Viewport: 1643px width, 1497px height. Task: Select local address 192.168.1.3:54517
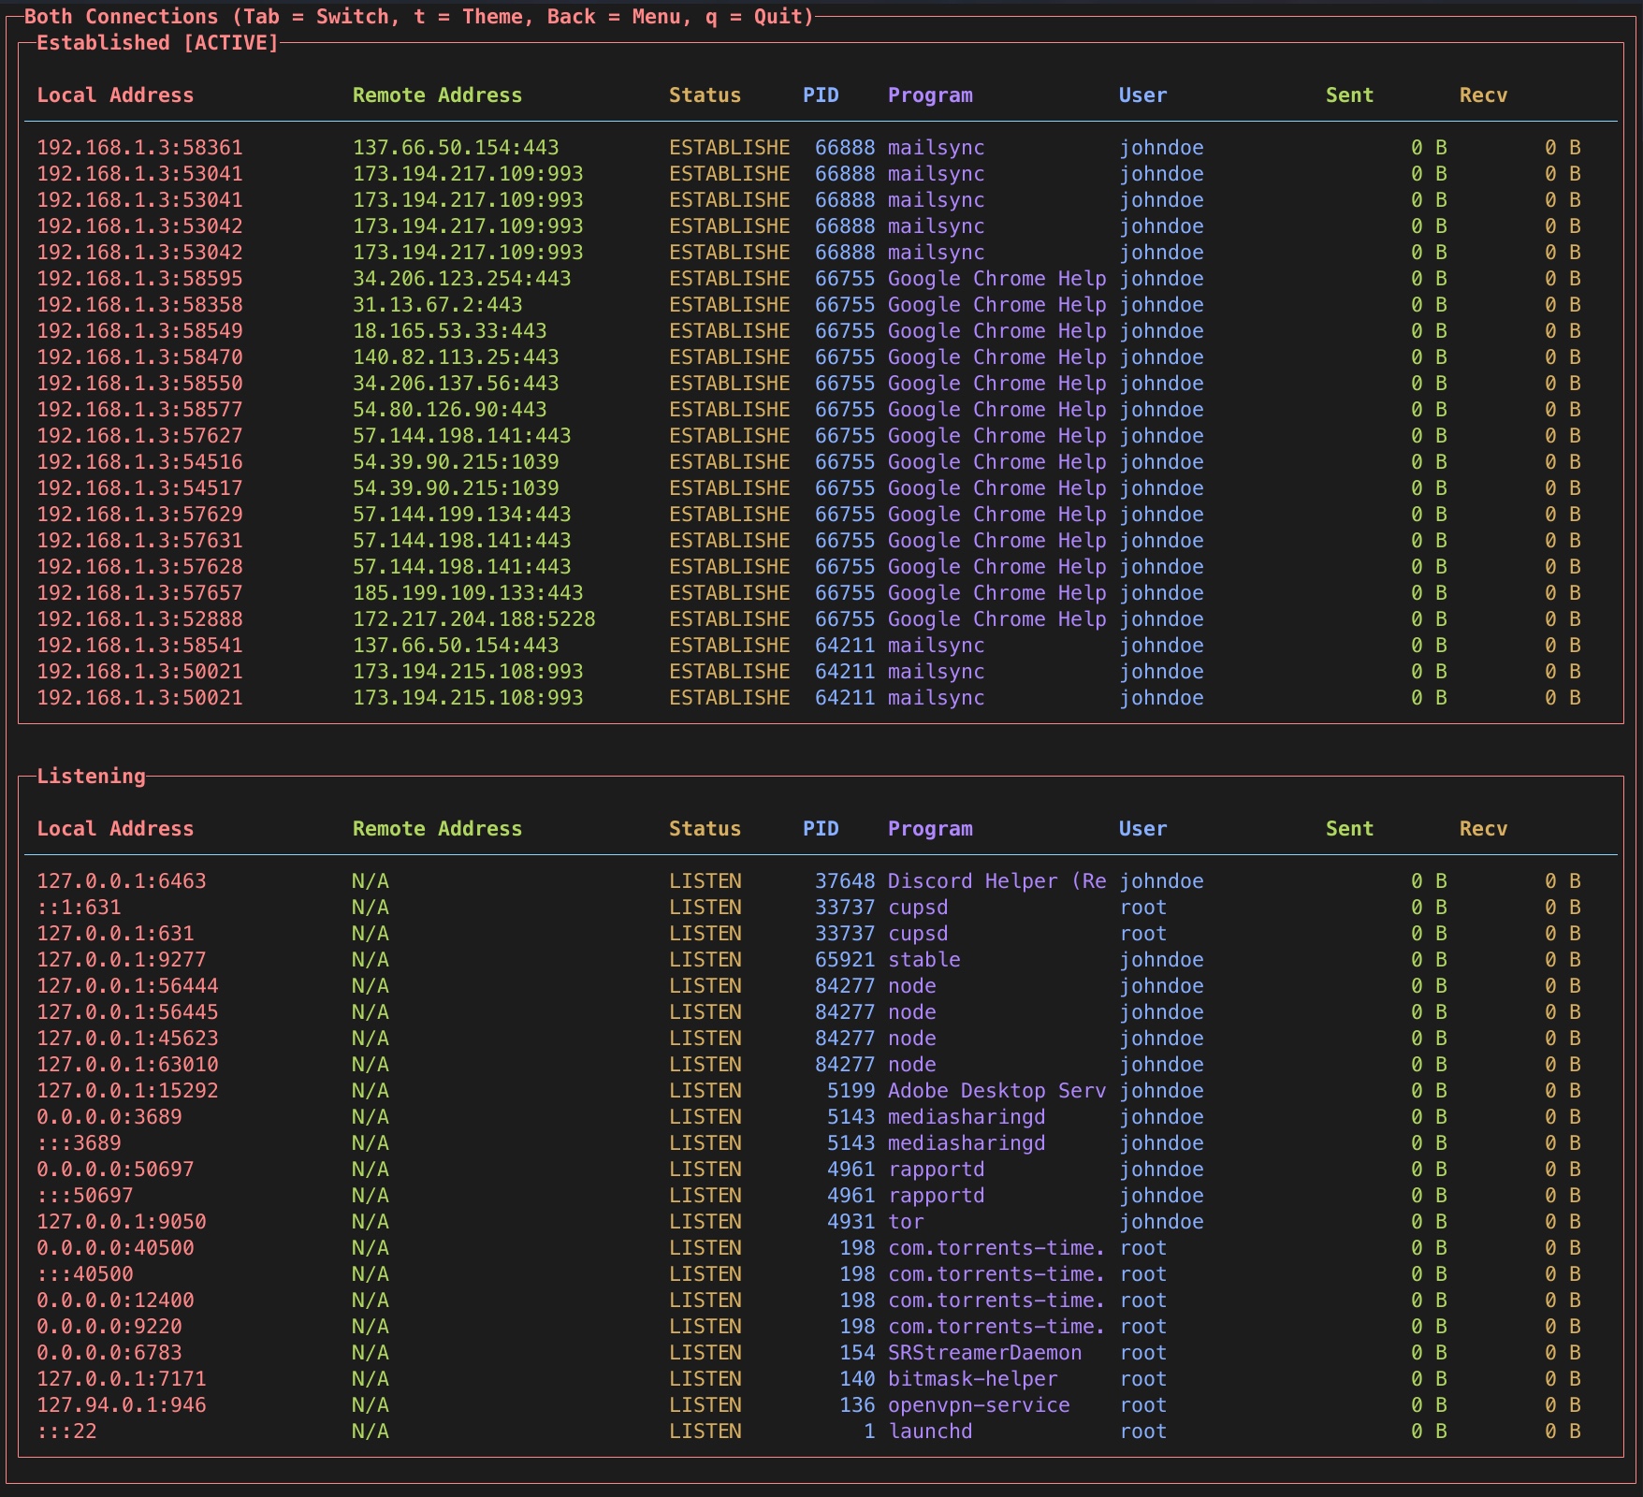(139, 488)
